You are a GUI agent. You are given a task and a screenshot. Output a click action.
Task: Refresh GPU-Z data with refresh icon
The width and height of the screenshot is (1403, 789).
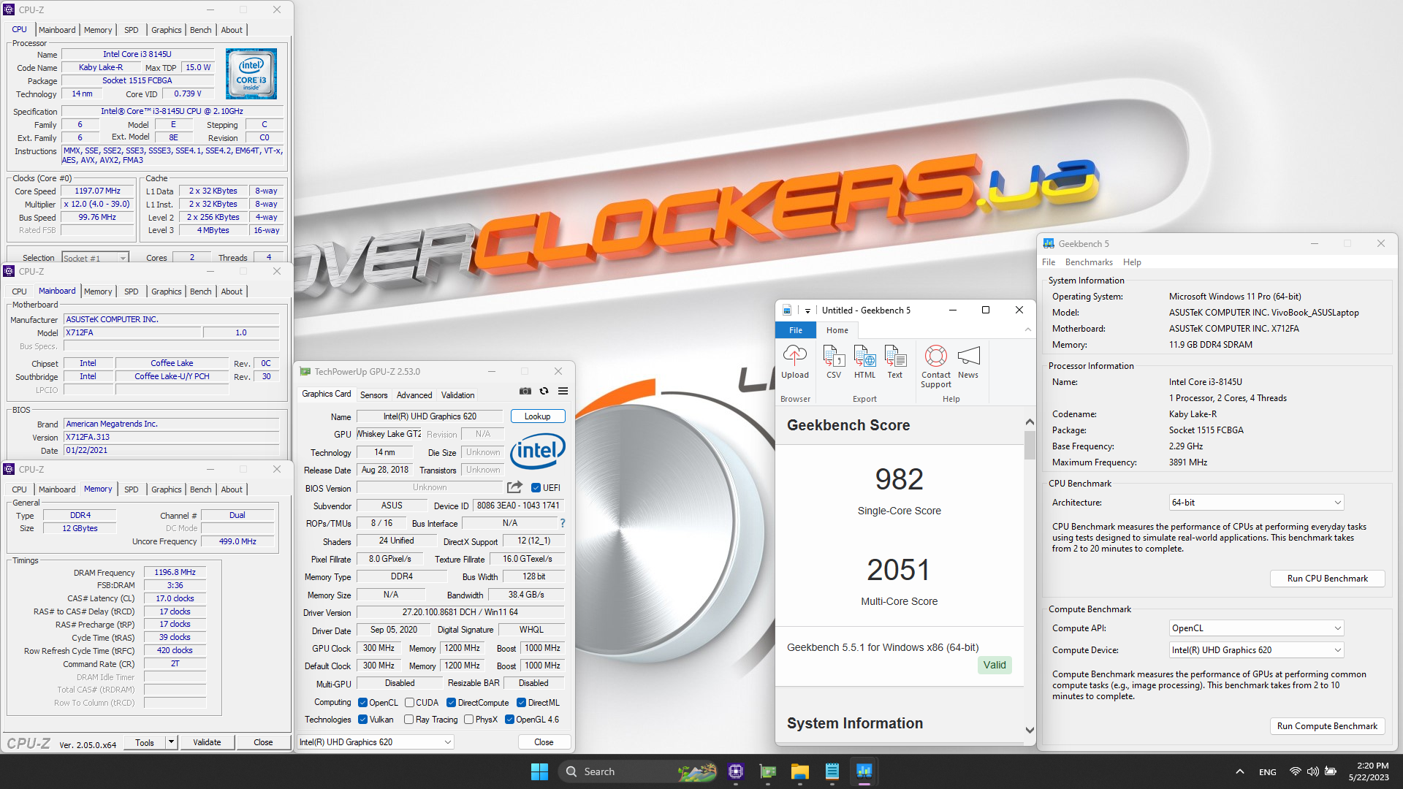coord(544,391)
